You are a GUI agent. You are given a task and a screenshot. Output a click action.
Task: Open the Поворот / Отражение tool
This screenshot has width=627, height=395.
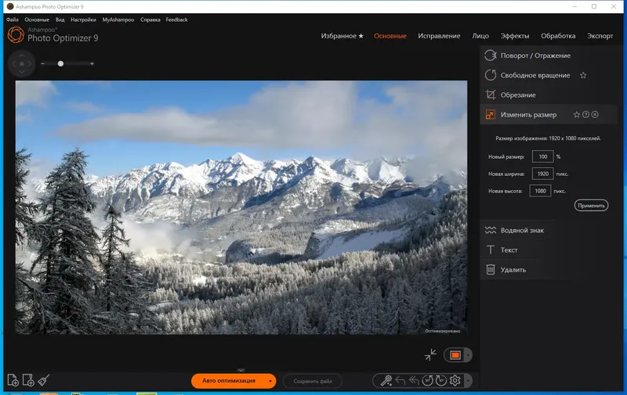(x=535, y=56)
